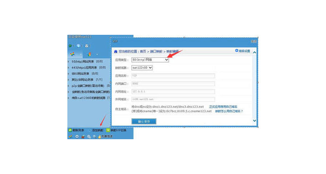Click the 免费提速 thumbs-up icon

pos(100,137)
